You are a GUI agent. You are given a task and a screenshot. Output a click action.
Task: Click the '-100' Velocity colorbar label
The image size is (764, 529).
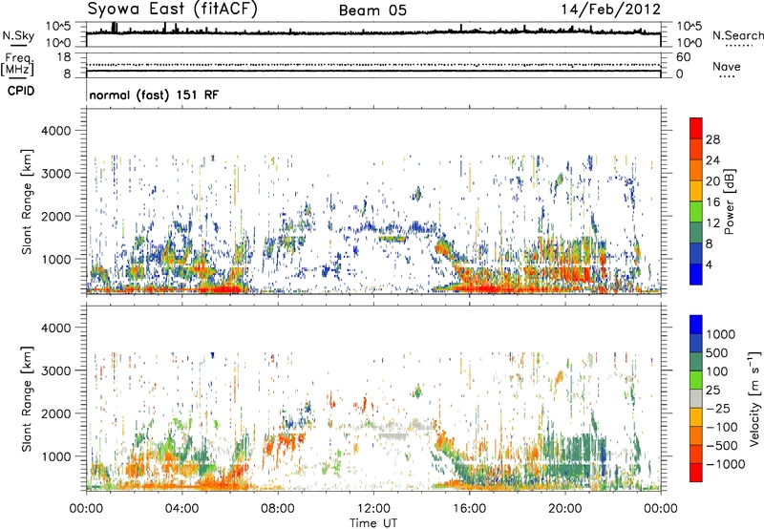(722, 428)
